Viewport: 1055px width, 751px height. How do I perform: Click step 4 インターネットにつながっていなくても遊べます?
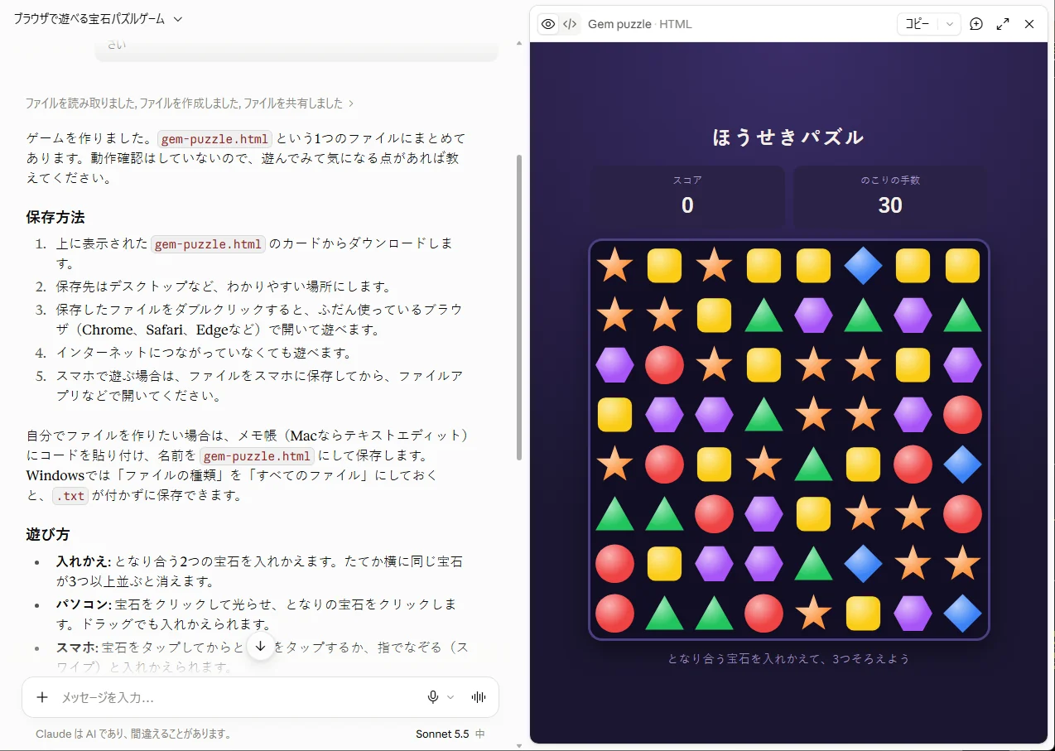pos(205,353)
